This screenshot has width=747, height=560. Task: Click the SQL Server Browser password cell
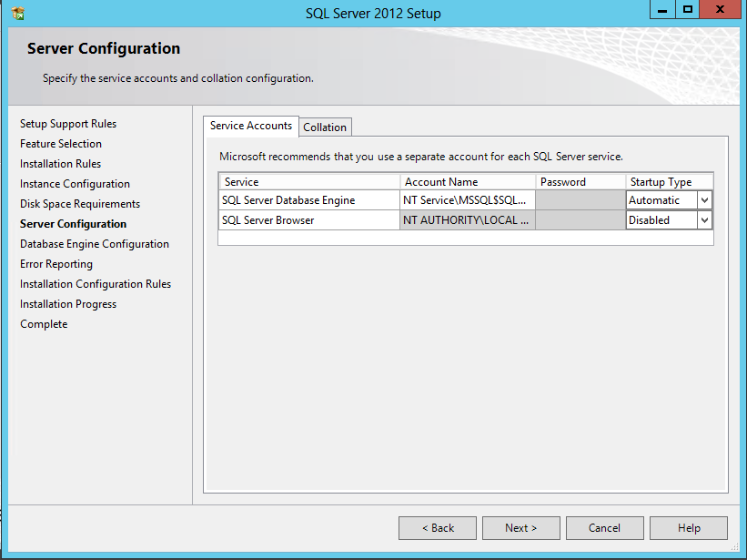[580, 220]
